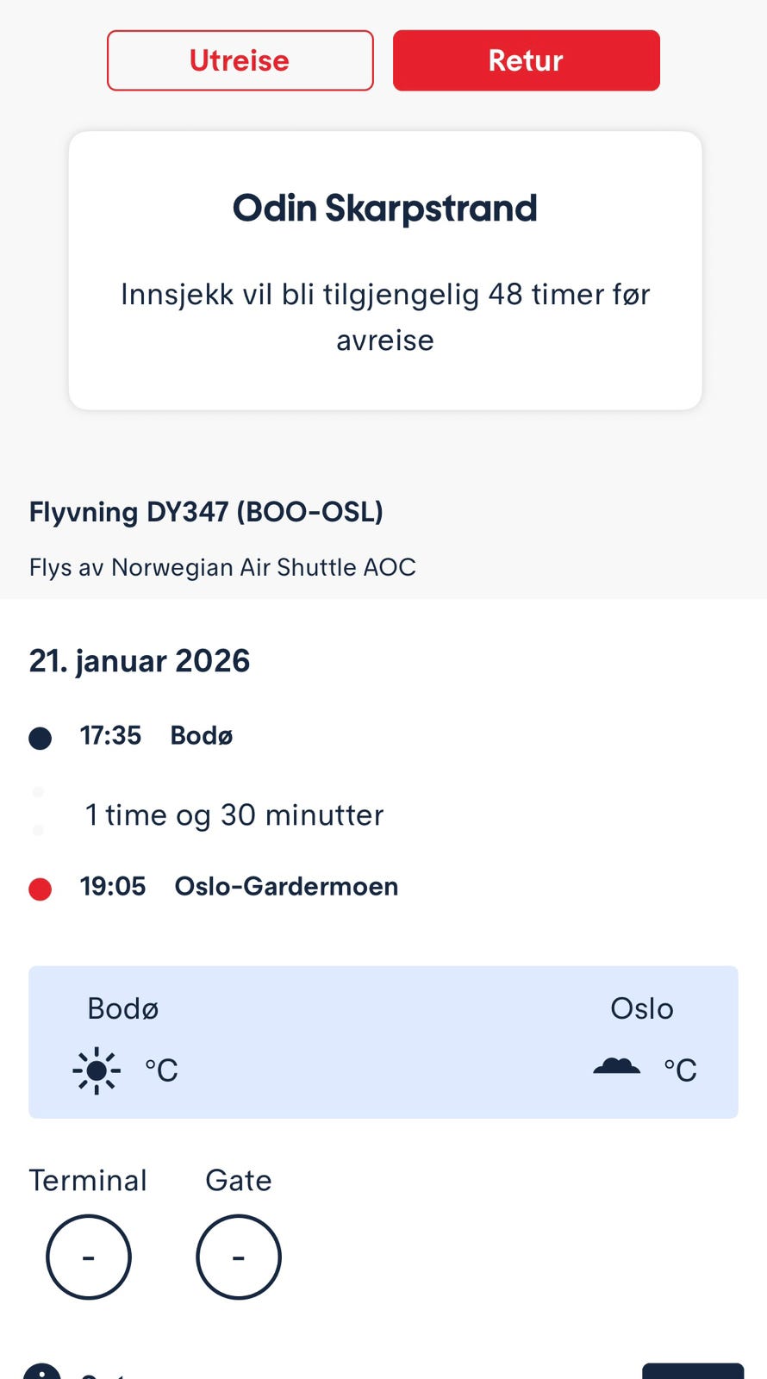Tap the Bodø label in weather card
The width and height of the screenshot is (767, 1379).
pos(123,1008)
